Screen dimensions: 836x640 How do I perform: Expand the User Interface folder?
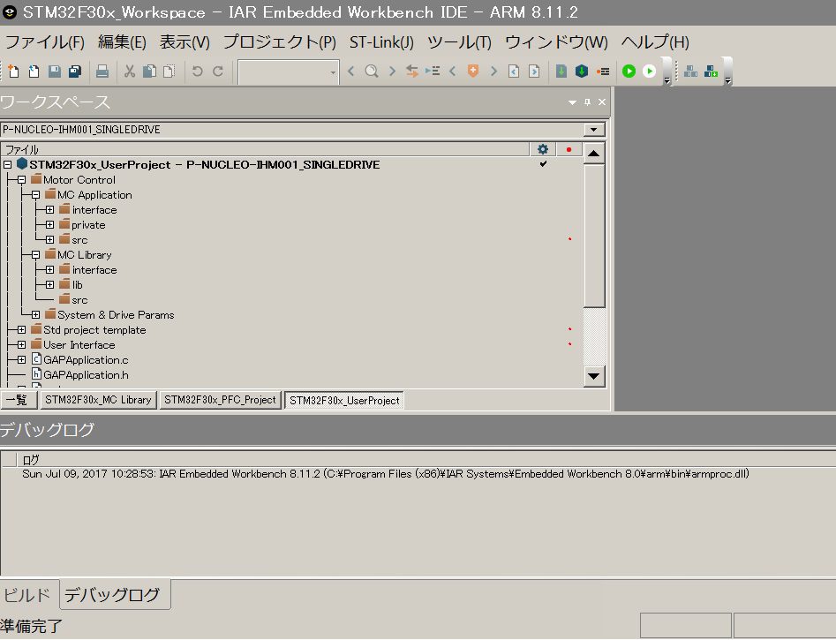click(21, 344)
